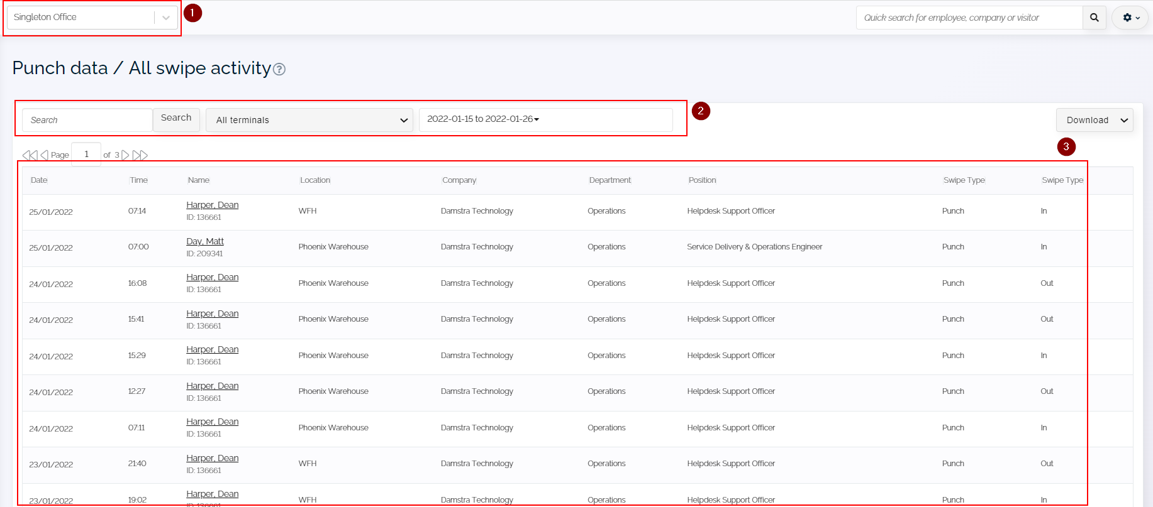Image resolution: width=1153 pixels, height=507 pixels.
Task: Open the Day, Matt employee link
Action: [x=205, y=241]
